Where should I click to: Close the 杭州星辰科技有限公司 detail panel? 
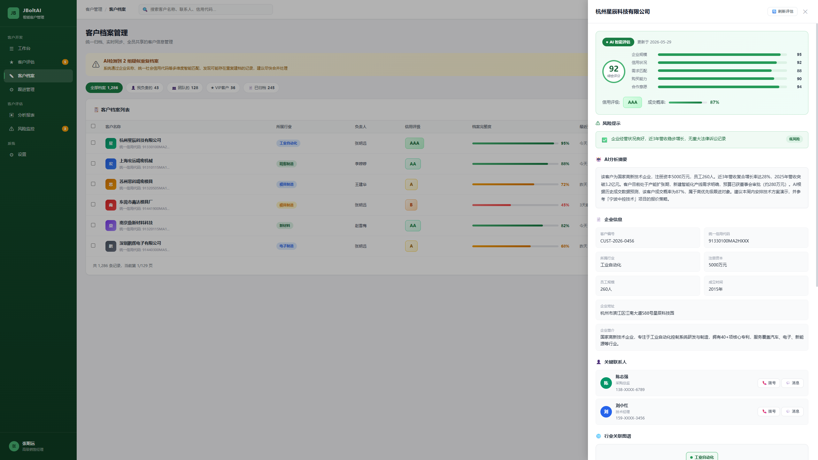pos(805,11)
